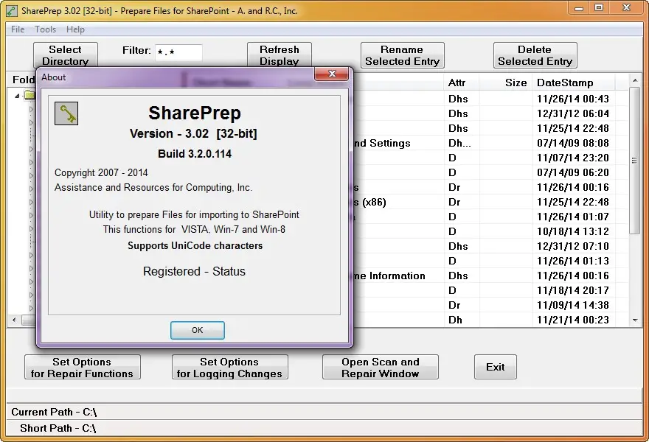The height and width of the screenshot is (442, 649).
Task: Open the File menu
Action: point(18,29)
